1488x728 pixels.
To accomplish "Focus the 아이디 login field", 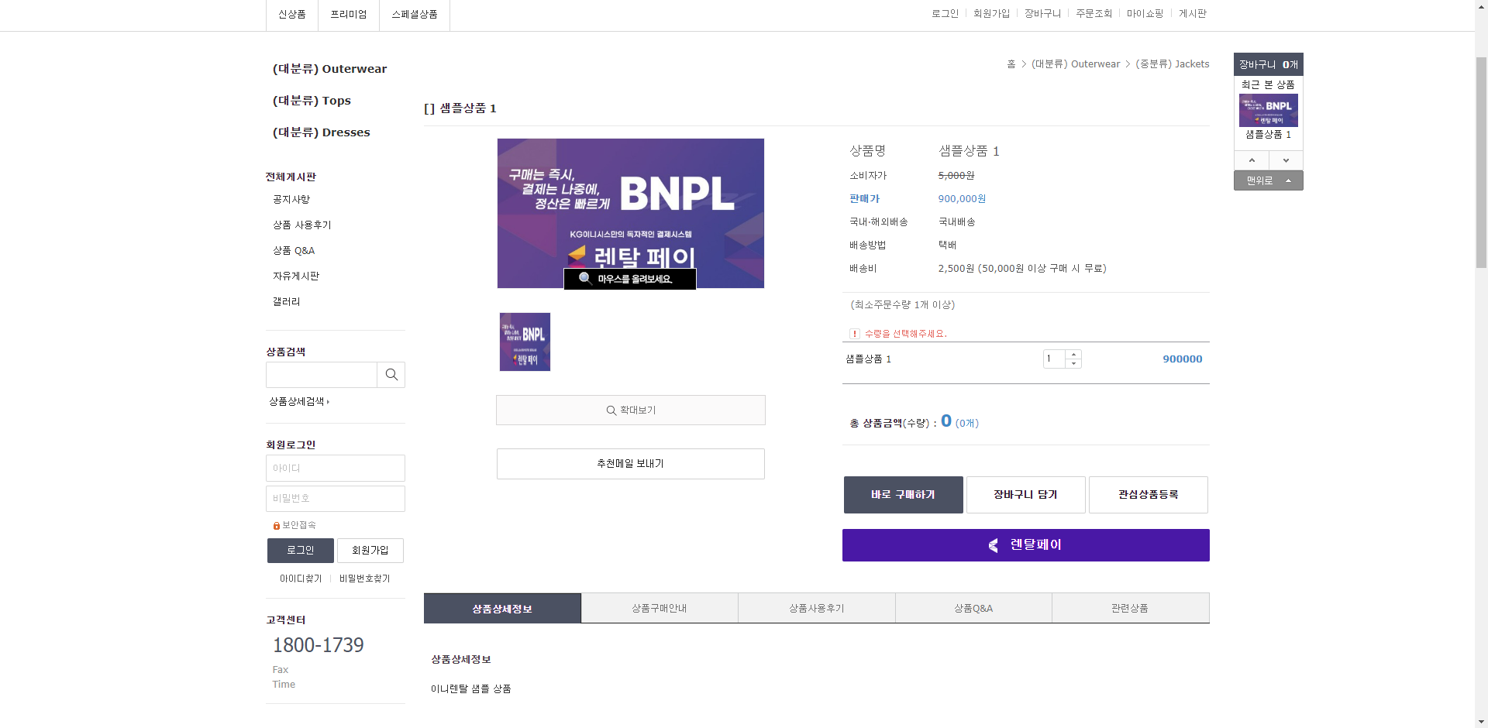I will pyautogui.click(x=336, y=469).
